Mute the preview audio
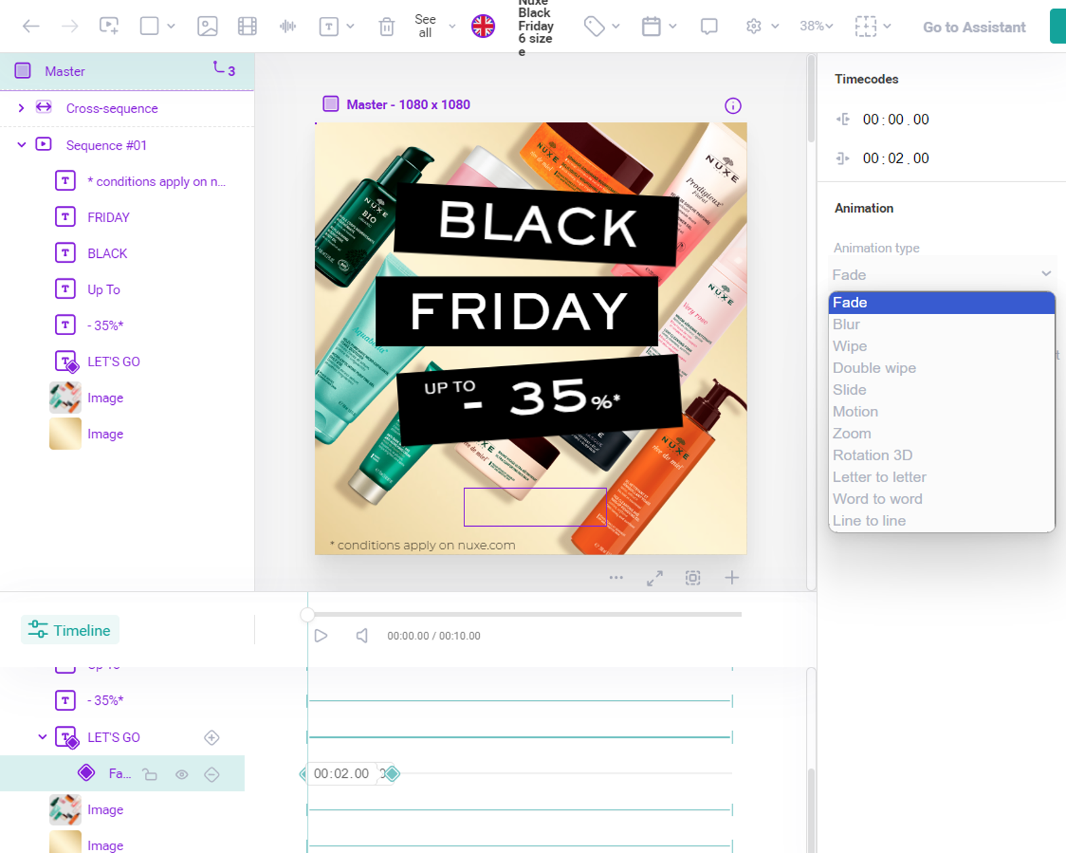The image size is (1066, 853). click(362, 636)
